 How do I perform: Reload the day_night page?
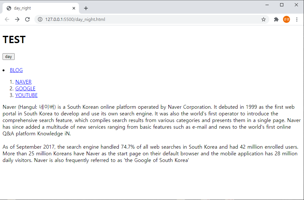(x=27, y=19)
